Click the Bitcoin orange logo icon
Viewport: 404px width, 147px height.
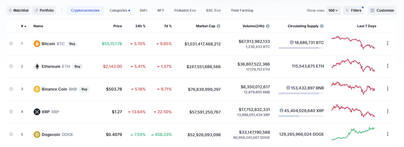[37, 44]
